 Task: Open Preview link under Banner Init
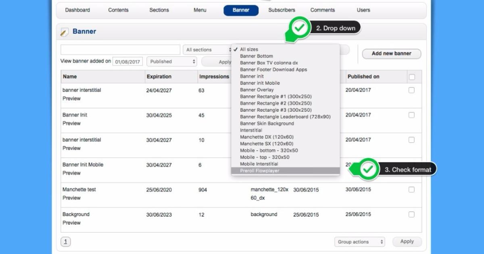click(71, 123)
